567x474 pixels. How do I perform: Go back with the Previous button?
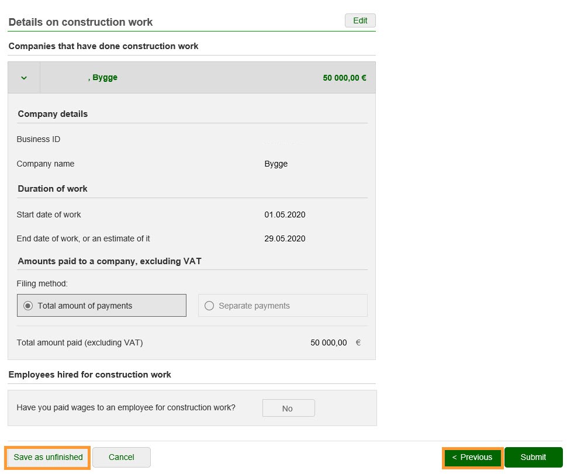[x=473, y=457]
